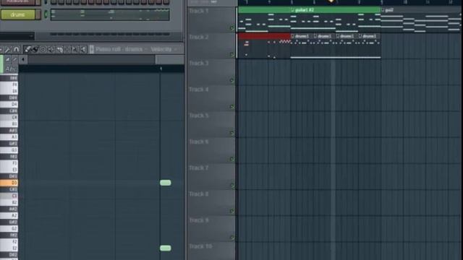Click the Track 5 header label

point(199,116)
